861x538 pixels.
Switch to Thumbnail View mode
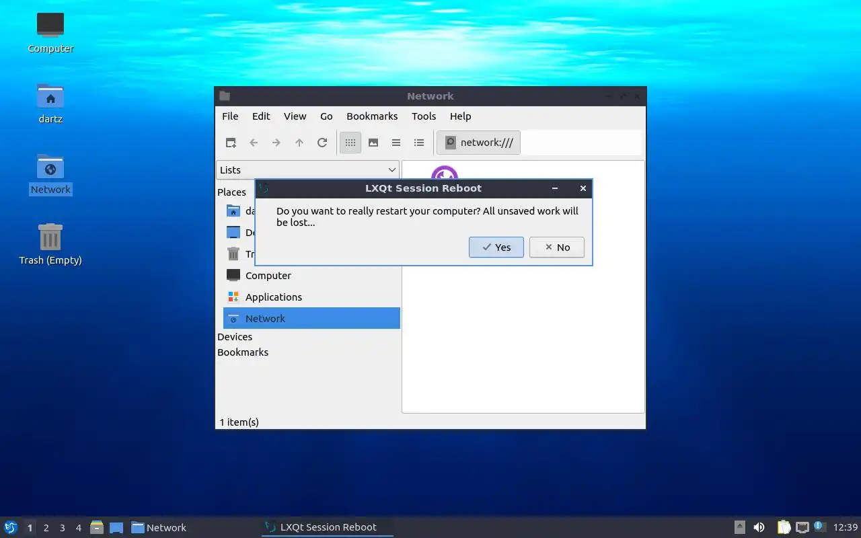[x=373, y=143]
